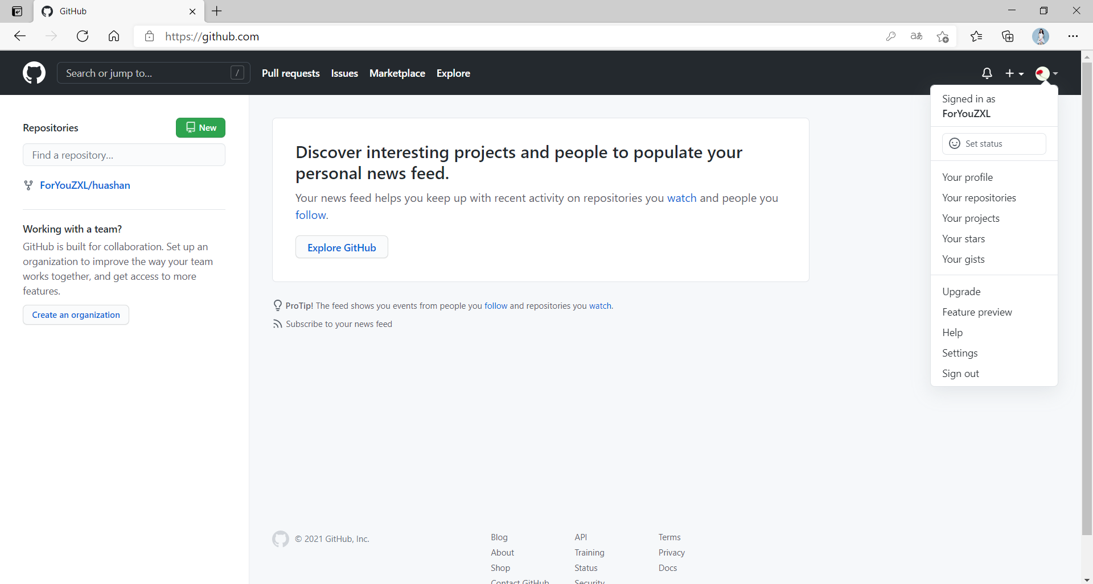Viewport: 1093px width, 584px height.
Task: Click 'follow' link in the ProTip
Action: (496, 306)
